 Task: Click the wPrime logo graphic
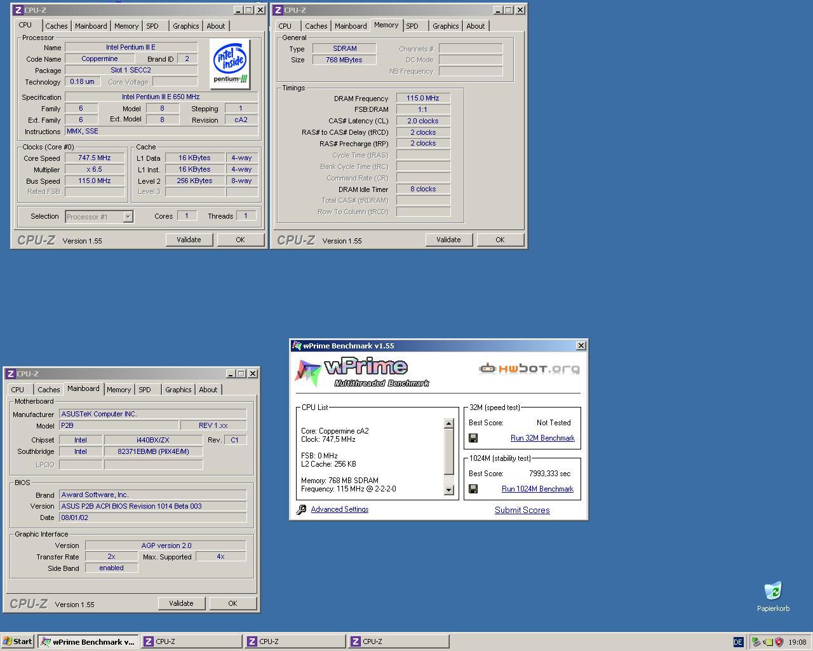(363, 373)
